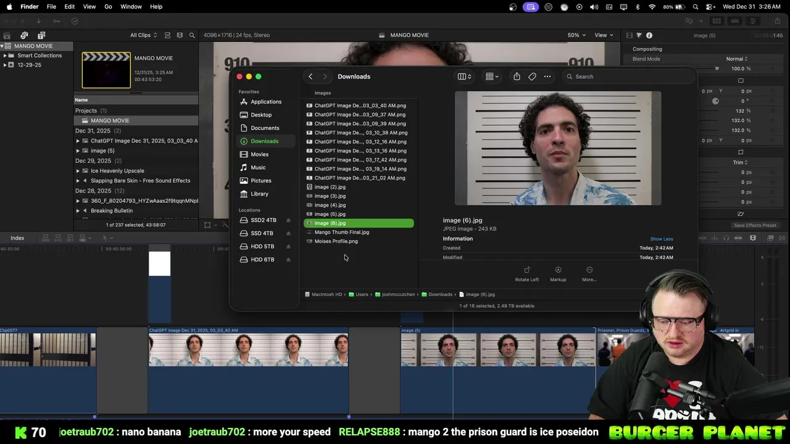
Task: Select the MANGO MOVIE project thumbnail
Action: point(106,70)
